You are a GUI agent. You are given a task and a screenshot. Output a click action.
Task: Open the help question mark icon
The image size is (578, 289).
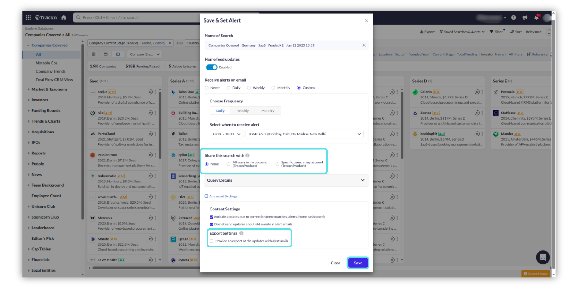(x=514, y=17)
